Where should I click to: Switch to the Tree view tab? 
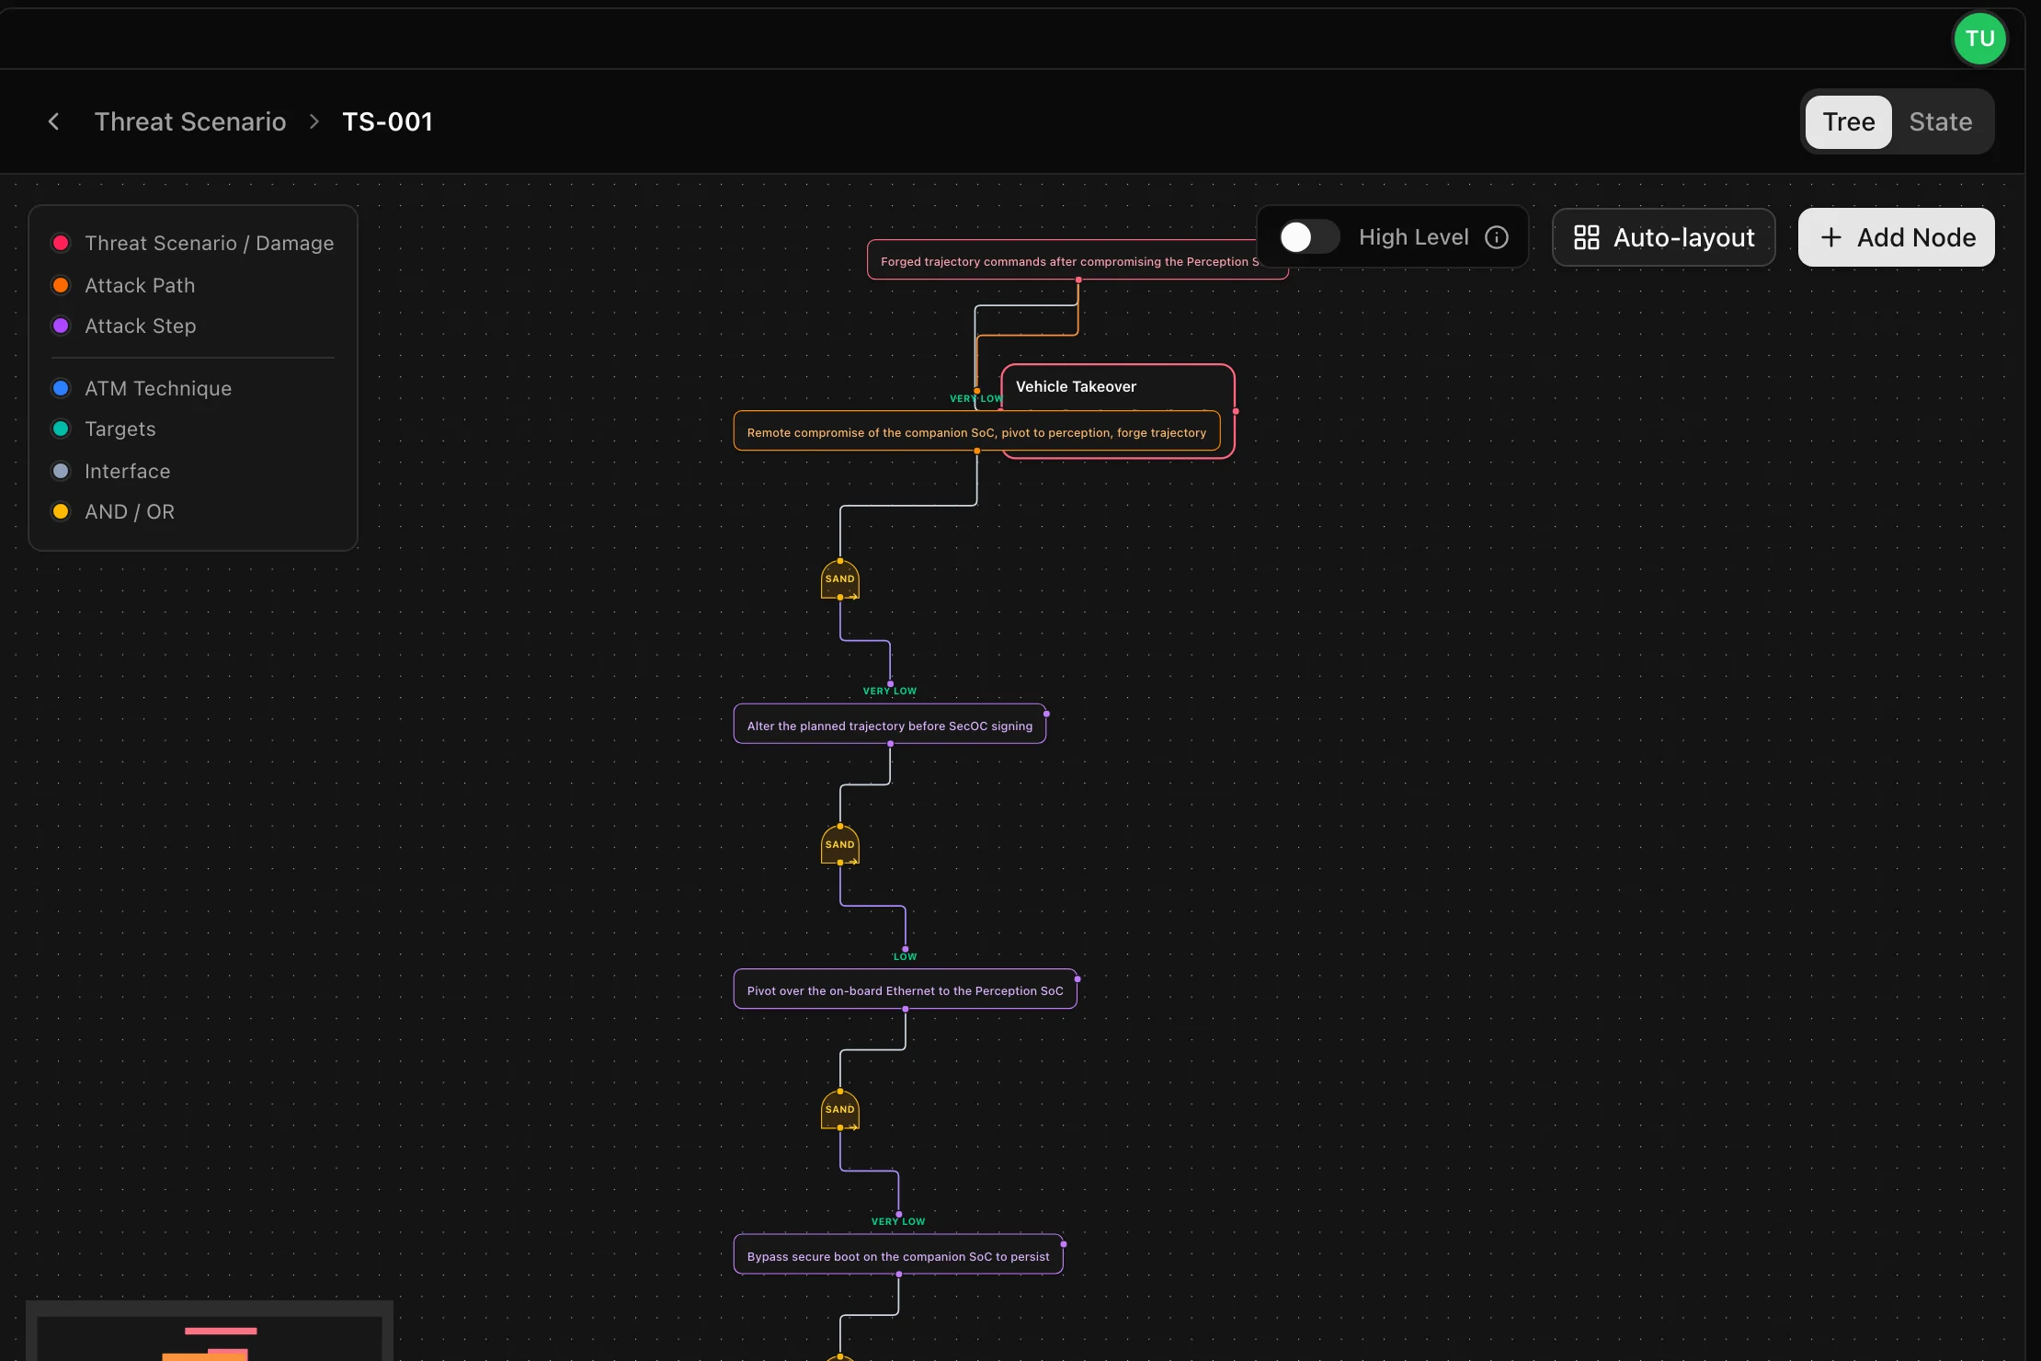pyautogui.click(x=1848, y=121)
